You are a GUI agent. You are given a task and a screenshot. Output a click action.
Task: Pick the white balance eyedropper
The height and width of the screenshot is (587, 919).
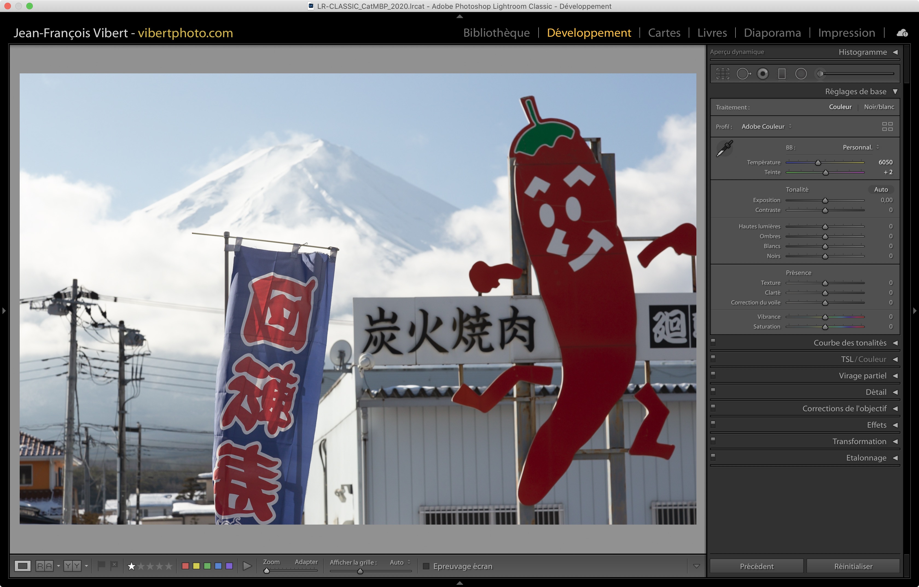[724, 148]
